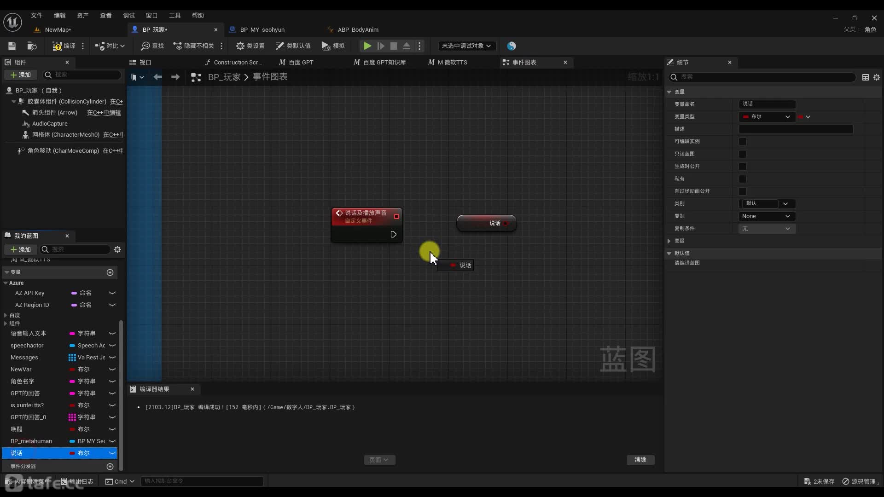The width and height of the screenshot is (884, 497).
Task: Open the container type dropdown next to 布尔
Action: 804,117
